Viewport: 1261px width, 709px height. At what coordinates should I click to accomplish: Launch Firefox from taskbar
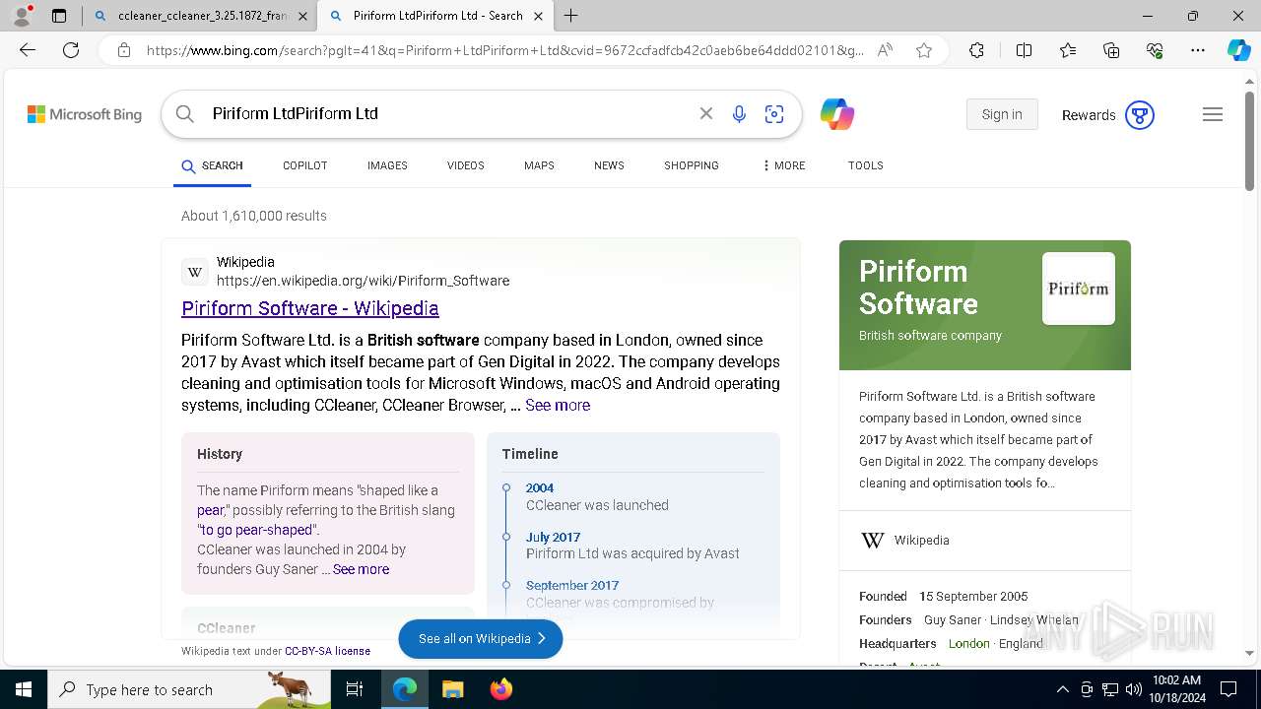coord(500,689)
